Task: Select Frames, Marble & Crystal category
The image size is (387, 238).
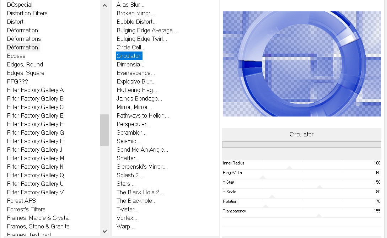Action: point(38,218)
